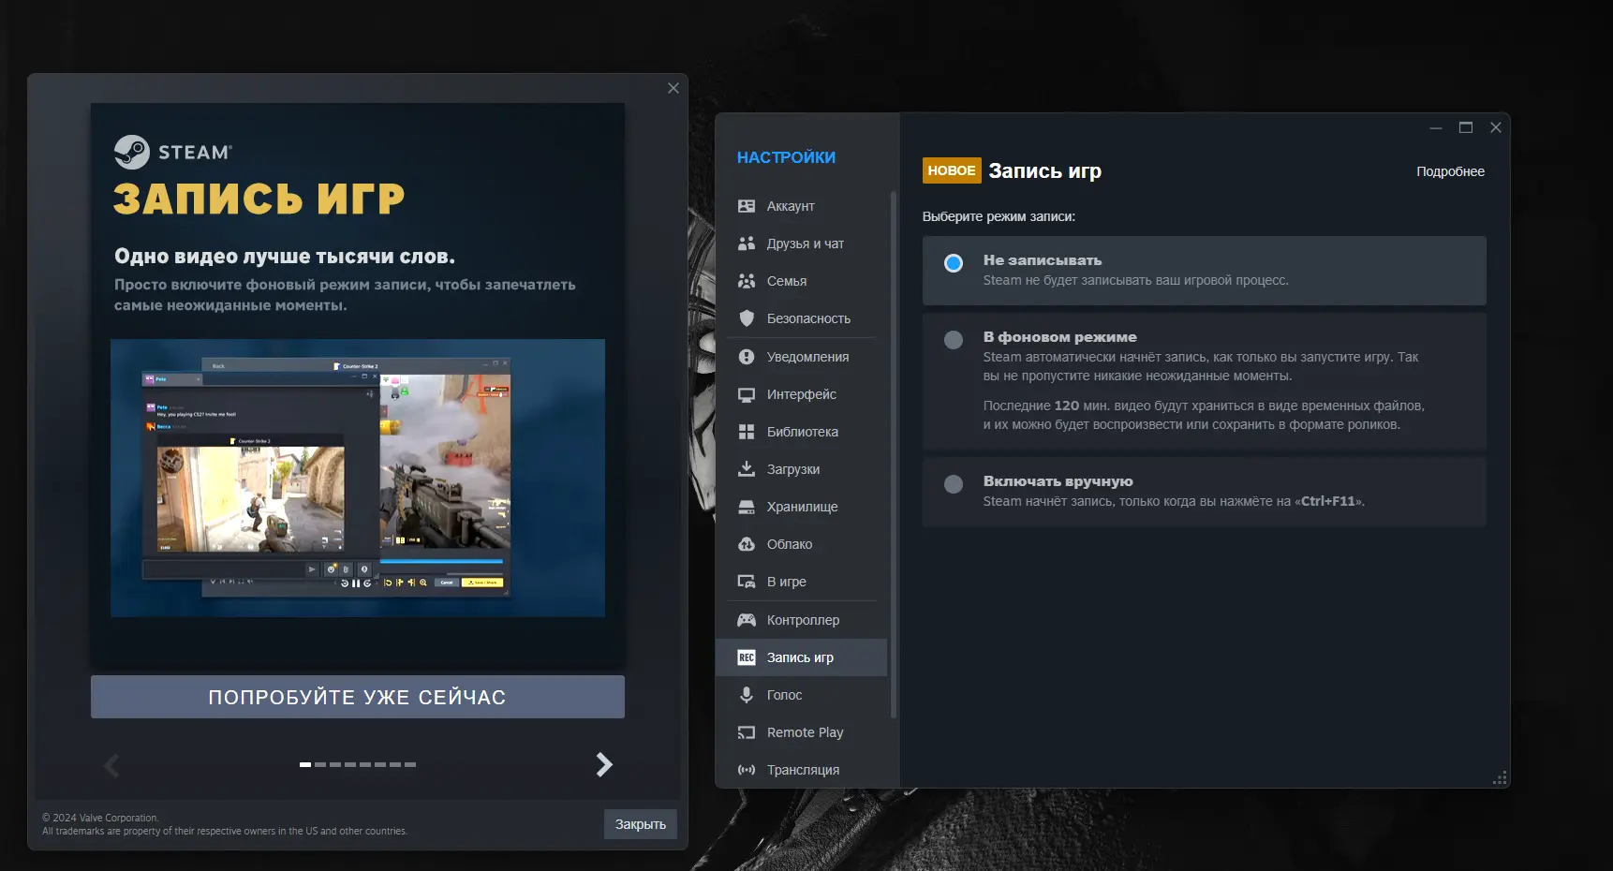Enable the В фоновом режиме recording mode
Screen dimensions: 1613x871
[x=954, y=340]
